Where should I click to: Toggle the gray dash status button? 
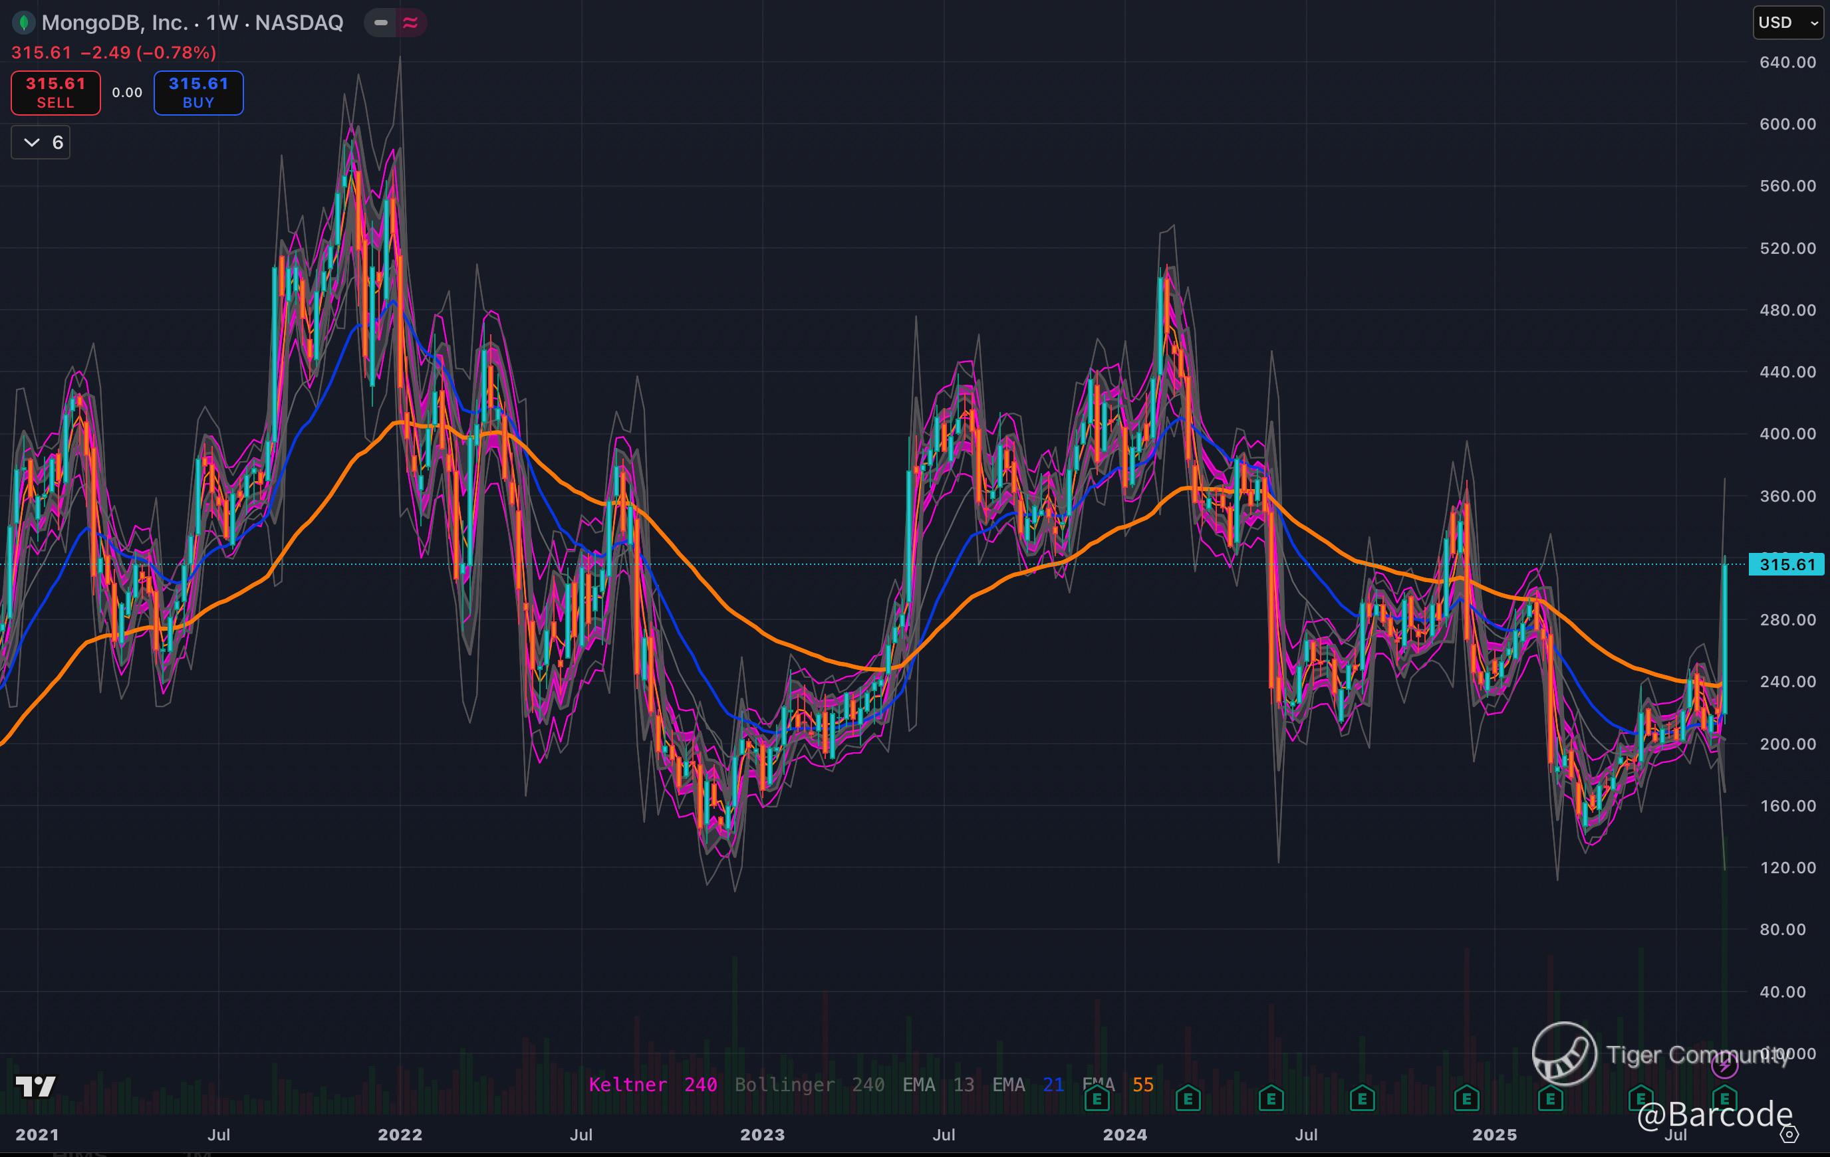pos(381,23)
